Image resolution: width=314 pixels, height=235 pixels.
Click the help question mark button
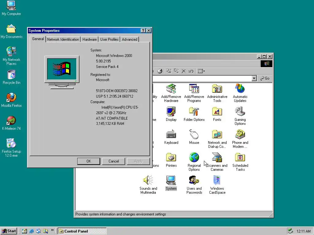tap(143, 30)
